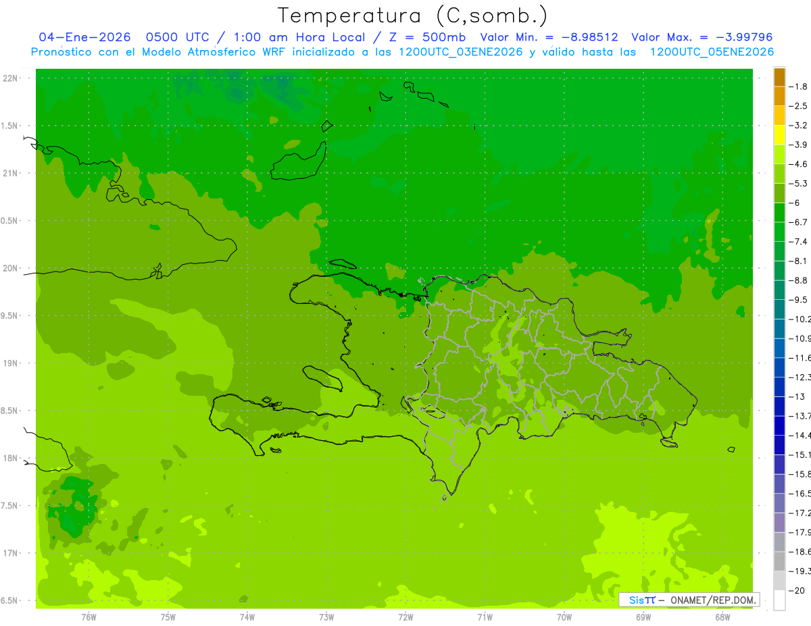Click the legend value -4.6
Viewport: 811px width, 626px height.
[798, 164]
